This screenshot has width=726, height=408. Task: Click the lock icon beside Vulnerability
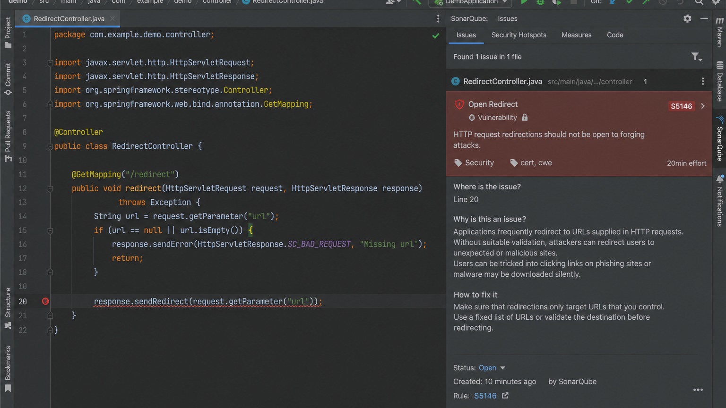tap(525, 117)
